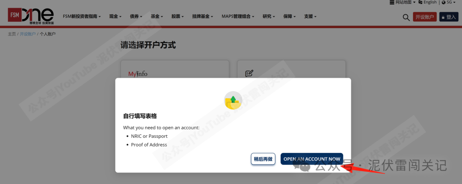Expand the 保障 menu

point(289,17)
